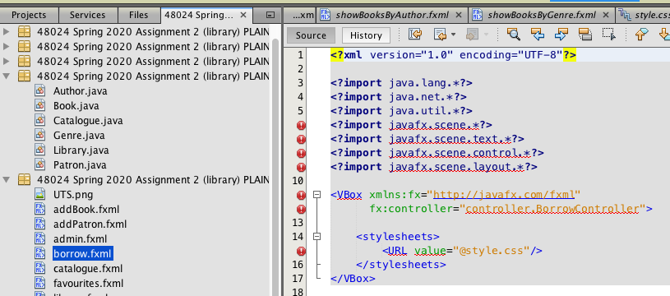Click error marker beside VBox opening tag
The height and width of the screenshot is (296, 670).
301,195
